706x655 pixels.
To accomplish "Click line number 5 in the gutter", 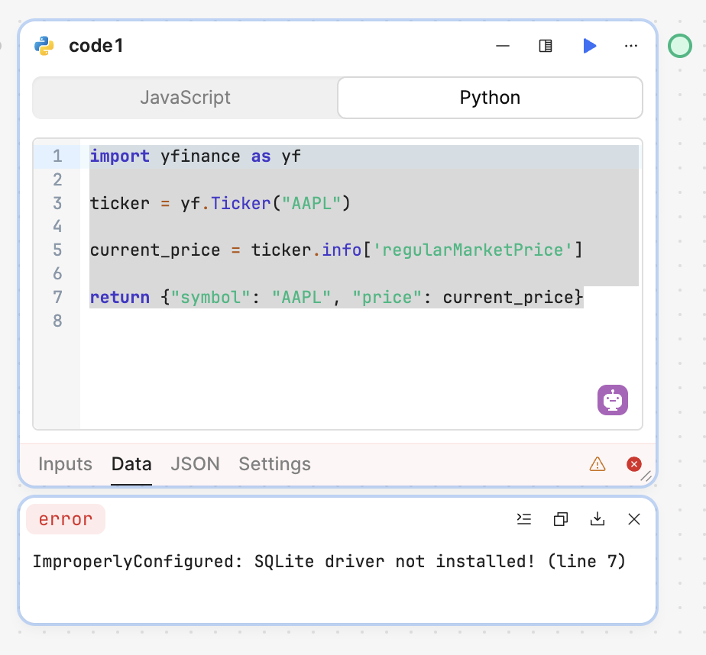I will (57, 250).
